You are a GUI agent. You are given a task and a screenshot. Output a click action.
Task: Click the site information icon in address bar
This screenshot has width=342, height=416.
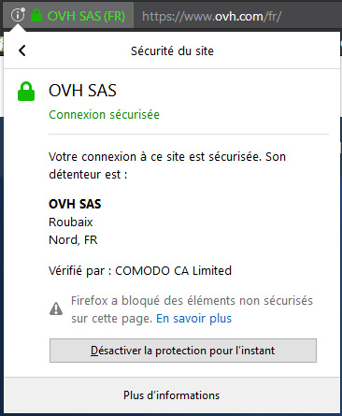coord(18,15)
